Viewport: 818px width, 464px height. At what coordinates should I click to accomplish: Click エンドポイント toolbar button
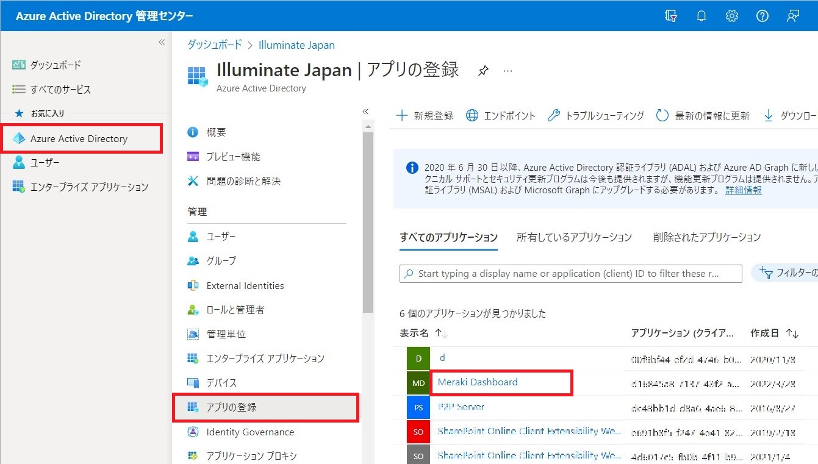coord(500,116)
